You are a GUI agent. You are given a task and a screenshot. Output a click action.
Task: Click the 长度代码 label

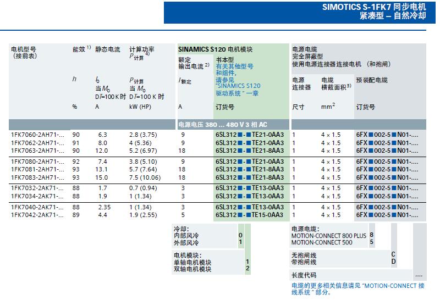pos(304,275)
